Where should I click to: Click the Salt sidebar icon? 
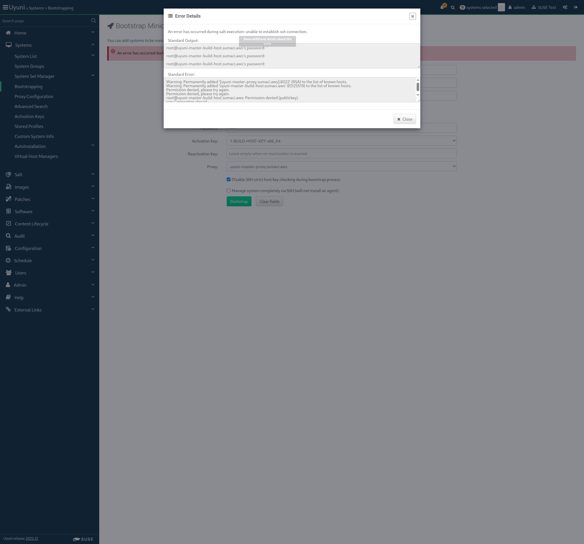8,174
